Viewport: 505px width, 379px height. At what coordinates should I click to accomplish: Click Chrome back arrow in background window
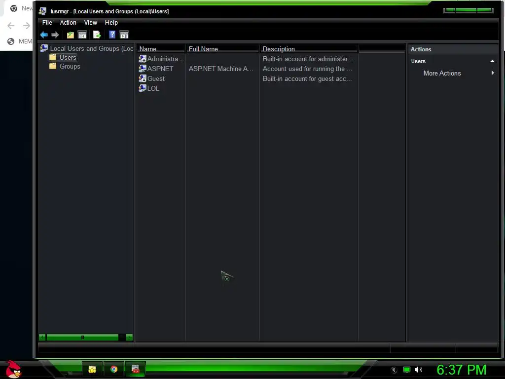11,26
